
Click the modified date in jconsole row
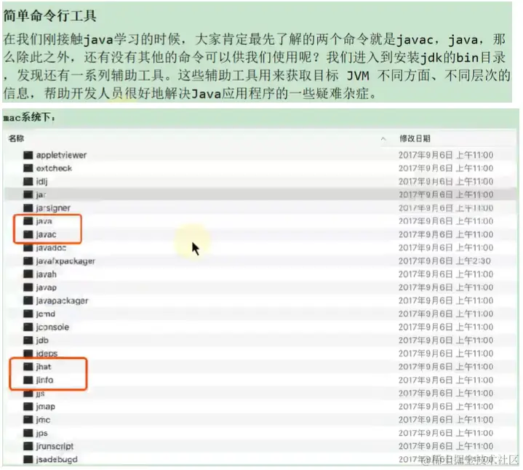point(446,327)
